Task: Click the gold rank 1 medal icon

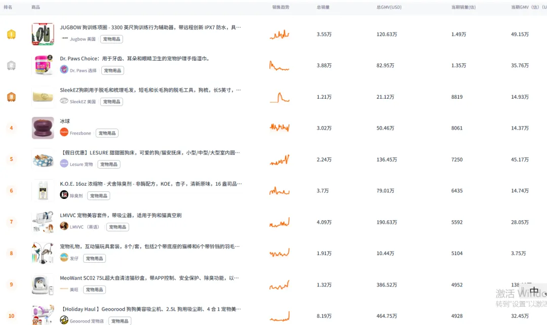Action: [11, 34]
